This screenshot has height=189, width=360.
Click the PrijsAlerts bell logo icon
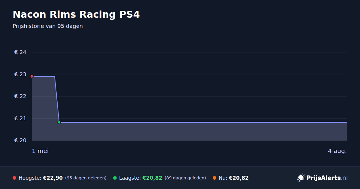pos(301,178)
